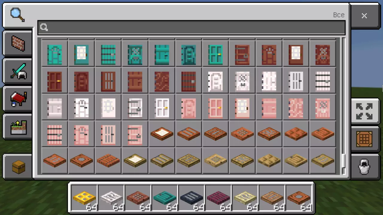383x215 pixels.
Task: Open the armor helmet button
Action: coord(364,167)
